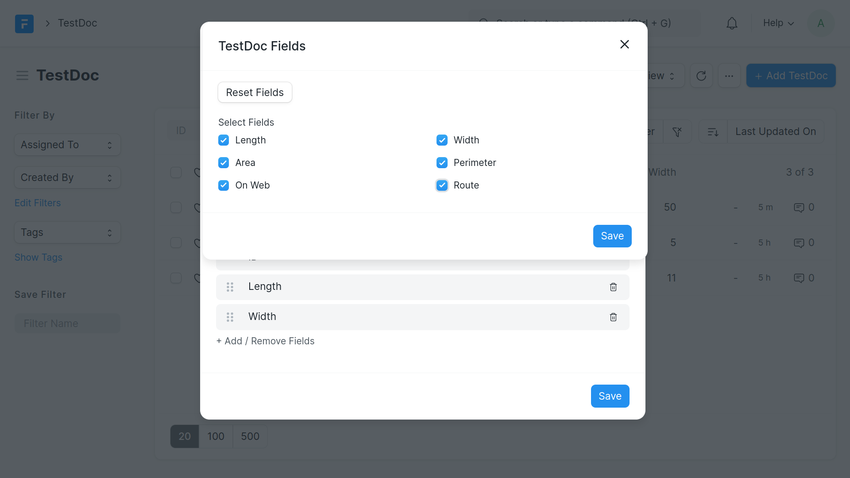The height and width of the screenshot is (478, 850).
Task: Click the Width row drag handle
Action: pos(230,317)
